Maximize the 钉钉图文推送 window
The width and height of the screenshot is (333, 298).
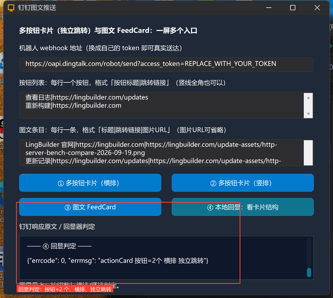(293, 8)
